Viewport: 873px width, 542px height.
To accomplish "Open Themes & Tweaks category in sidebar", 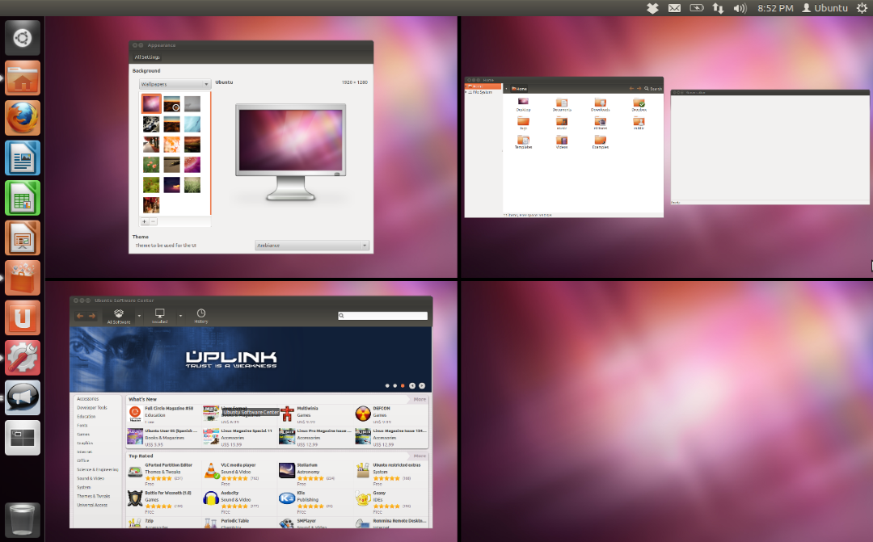I will 94,497.
